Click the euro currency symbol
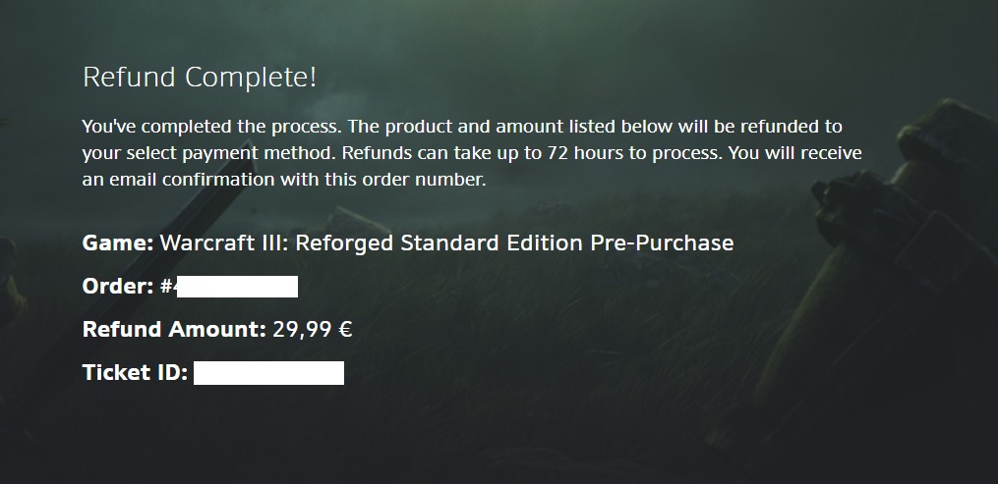 pyautogui.click(x=345, y=330)
